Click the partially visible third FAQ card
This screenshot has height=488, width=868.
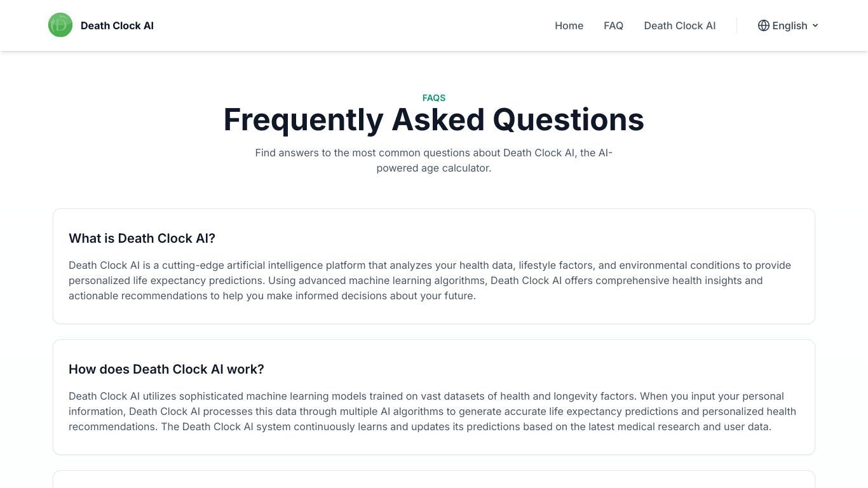click(434, 479)
